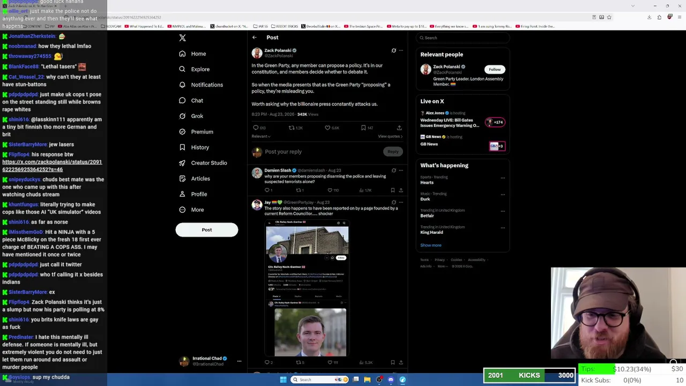
Task: View analytics on Jay's comment (5.3K)
Action: [x=367, y=362]
